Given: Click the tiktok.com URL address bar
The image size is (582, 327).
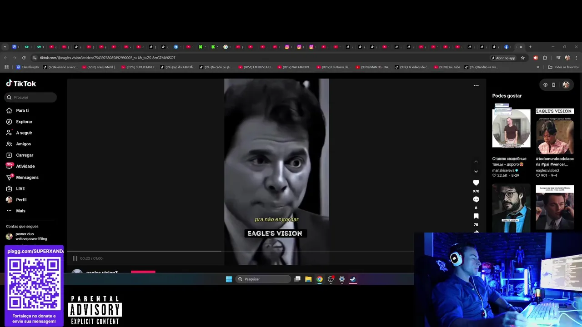Looking at the screenshot, I should (107, 58).
